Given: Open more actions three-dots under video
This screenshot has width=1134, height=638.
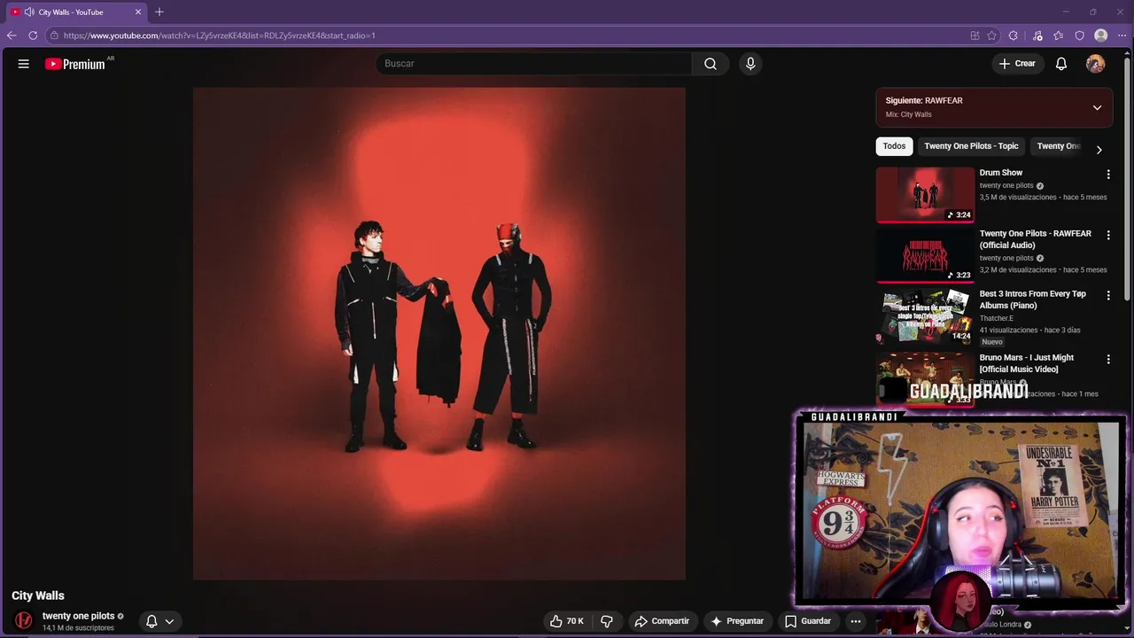Looking at the screenshot, I should tap(855, 621).
